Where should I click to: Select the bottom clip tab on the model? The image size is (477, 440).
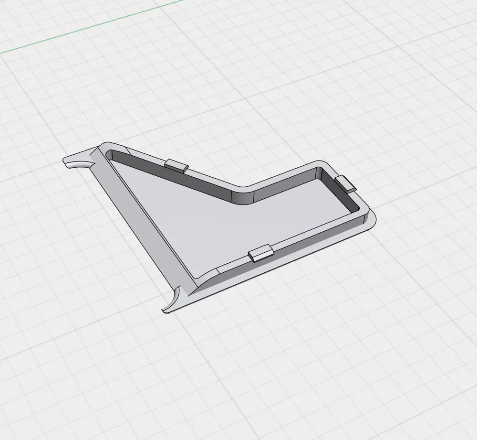(x=260, y=253)
